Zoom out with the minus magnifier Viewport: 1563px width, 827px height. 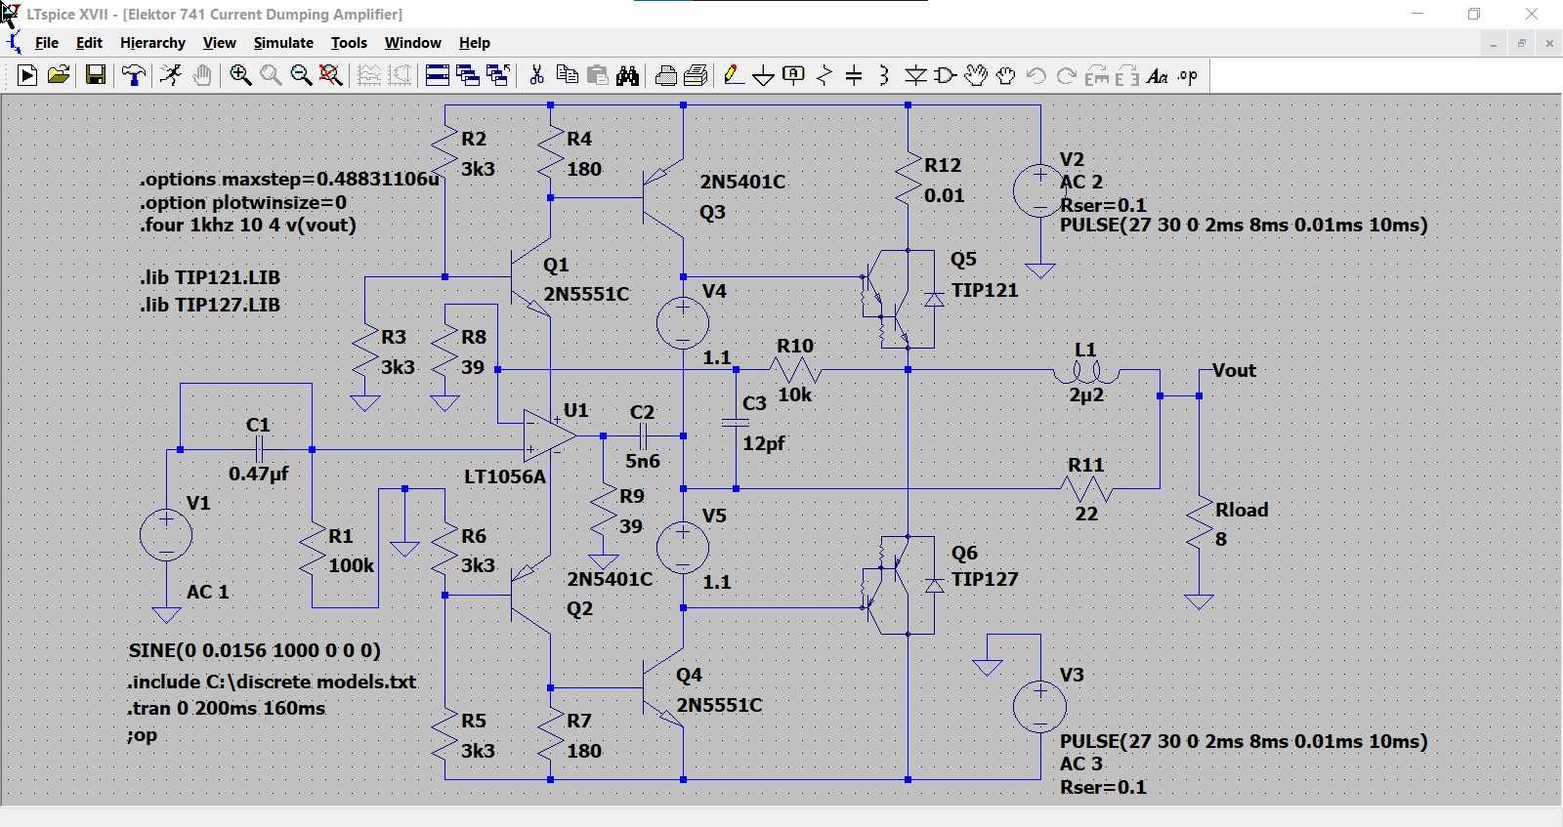301,75
